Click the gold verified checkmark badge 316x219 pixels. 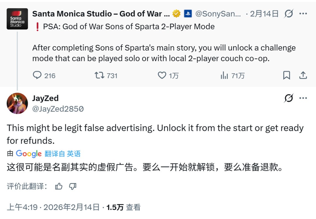(176, 13)
